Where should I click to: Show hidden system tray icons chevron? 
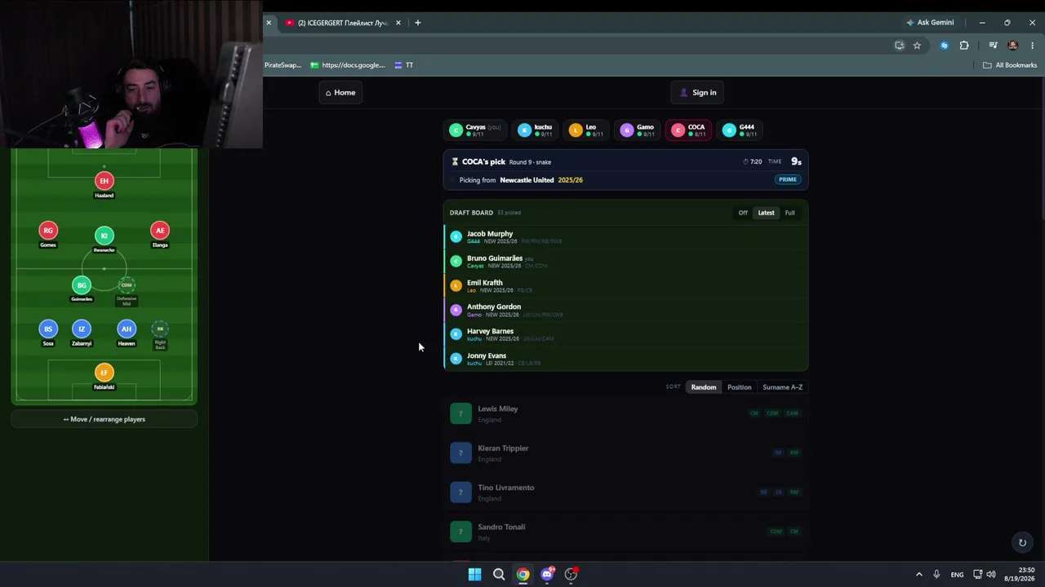pyautogui.click(x=918, y=574)
